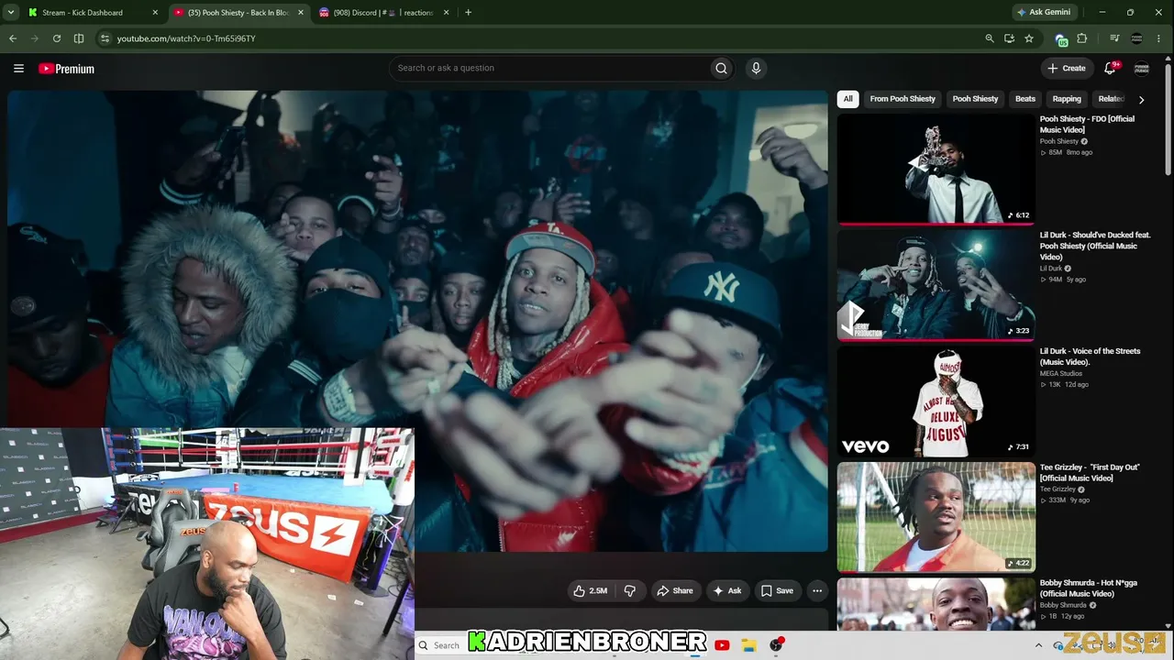Open YouTube notifications bell
Image resolution: width=1174 pixels, height=660 pixels.
click(x=1110, y=68)
